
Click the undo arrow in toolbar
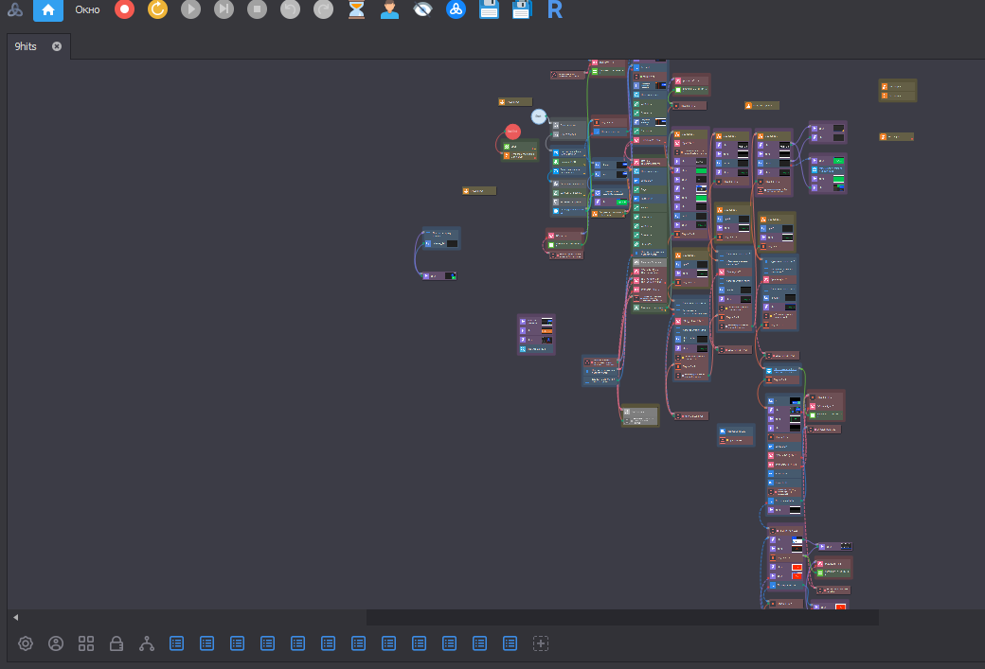pyautogui.click(x=290, y=10)
